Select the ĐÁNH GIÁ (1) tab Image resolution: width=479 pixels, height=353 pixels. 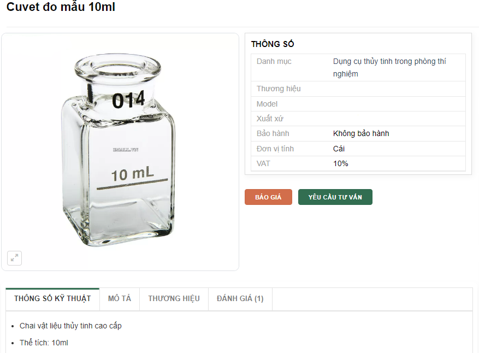(240, 298)
